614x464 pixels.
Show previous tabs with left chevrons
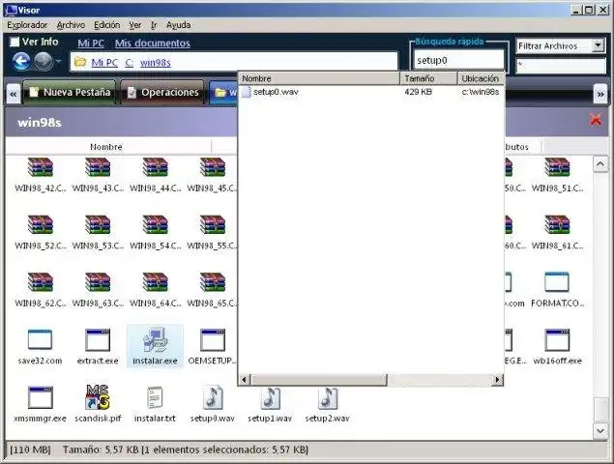tap(14, 94)
